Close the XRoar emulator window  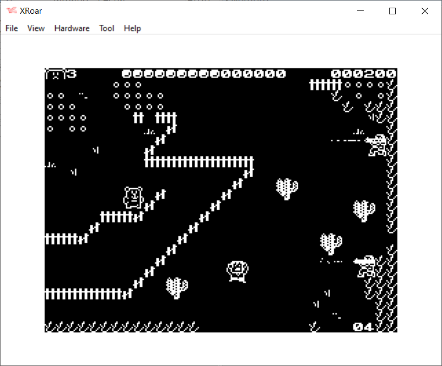pyautogui.click(x=424, y=11)
